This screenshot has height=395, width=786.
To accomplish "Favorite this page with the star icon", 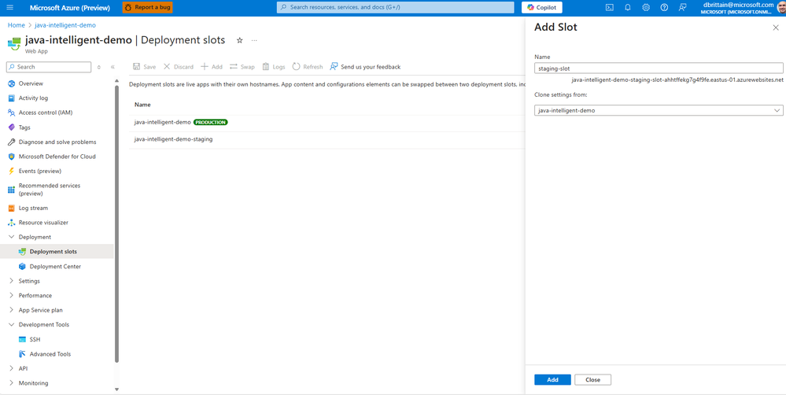I will click(240, 40).
